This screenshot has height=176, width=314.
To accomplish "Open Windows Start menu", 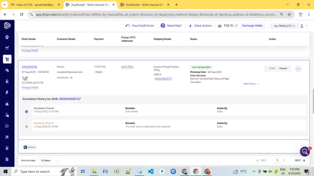I will (6, 171).
